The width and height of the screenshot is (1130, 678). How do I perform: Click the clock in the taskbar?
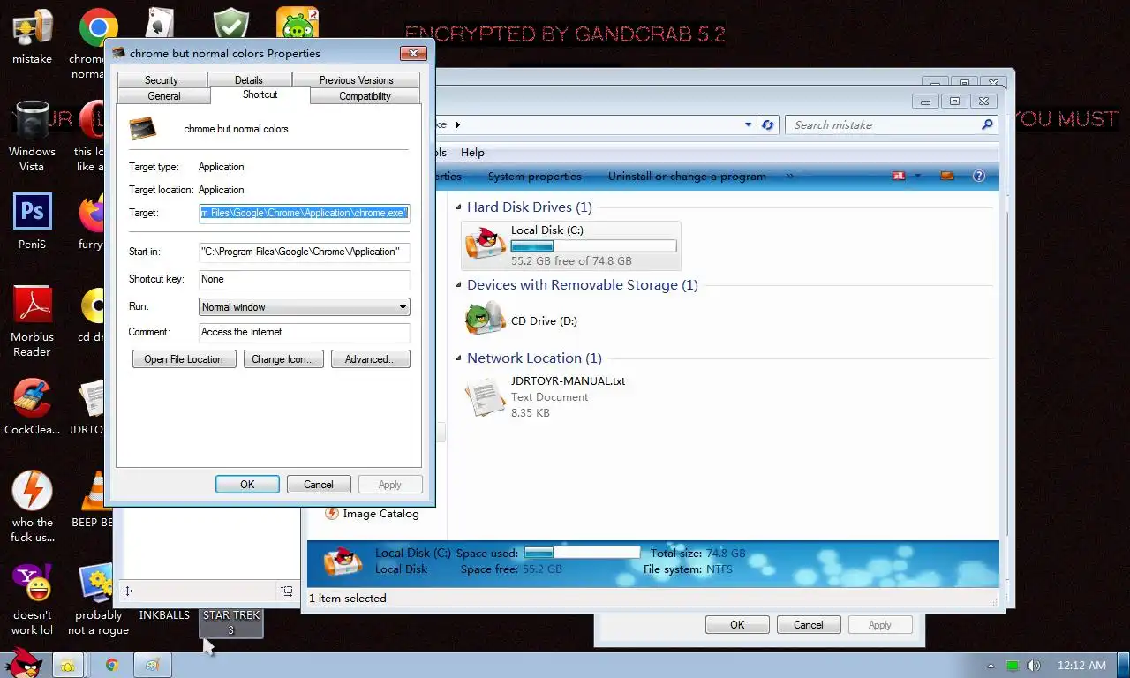[1081, 666]
